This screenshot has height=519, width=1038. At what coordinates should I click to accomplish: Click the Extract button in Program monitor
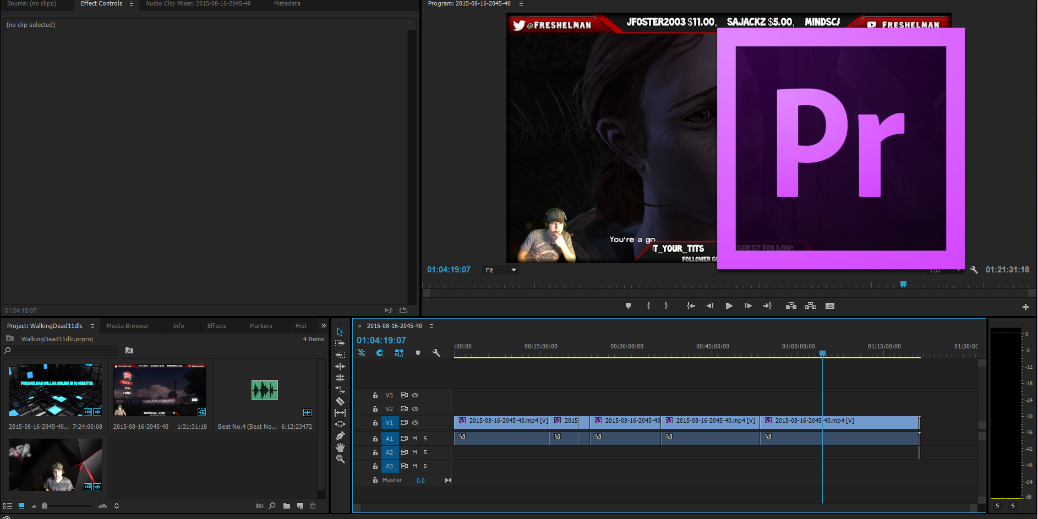tap(810, 306)
